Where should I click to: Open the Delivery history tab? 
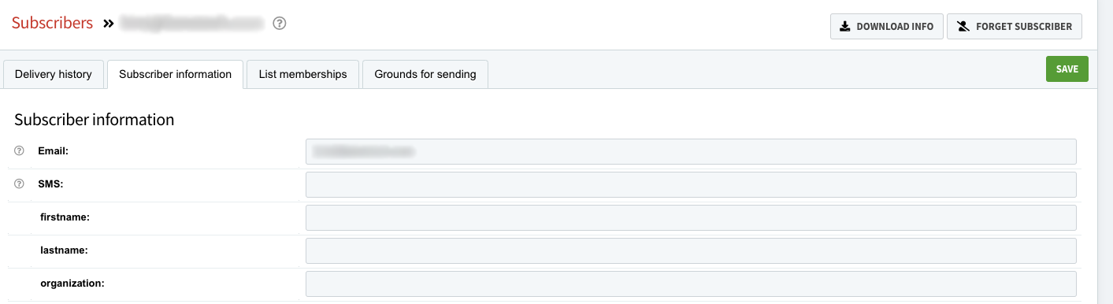(54, 74)
